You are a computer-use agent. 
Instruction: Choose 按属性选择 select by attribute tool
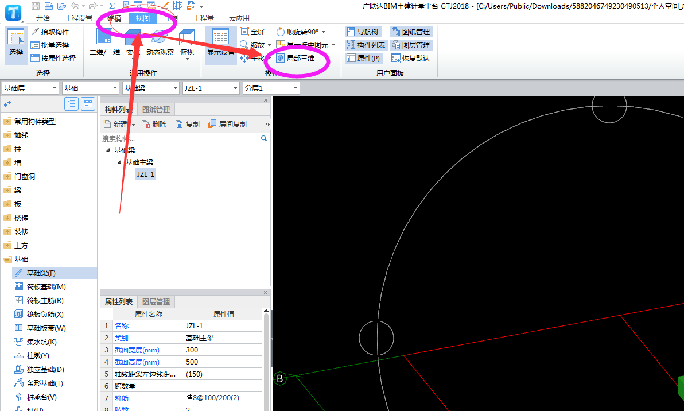tap(54, 58)
